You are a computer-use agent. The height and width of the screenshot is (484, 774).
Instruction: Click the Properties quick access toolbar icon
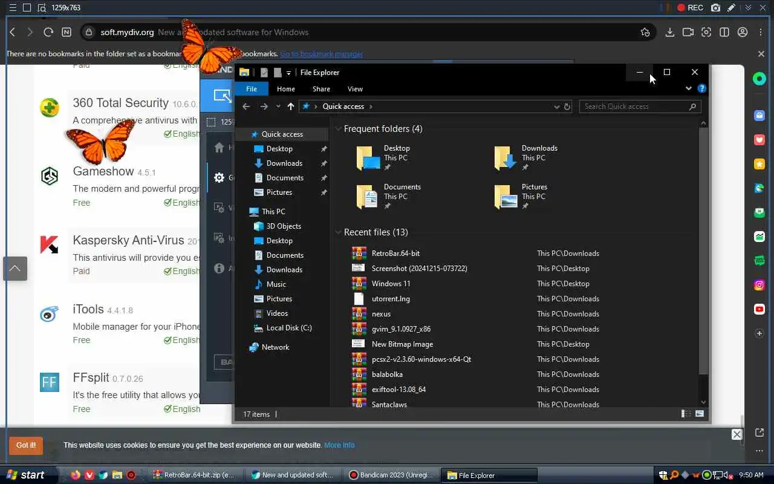click(x=264, y=73)
